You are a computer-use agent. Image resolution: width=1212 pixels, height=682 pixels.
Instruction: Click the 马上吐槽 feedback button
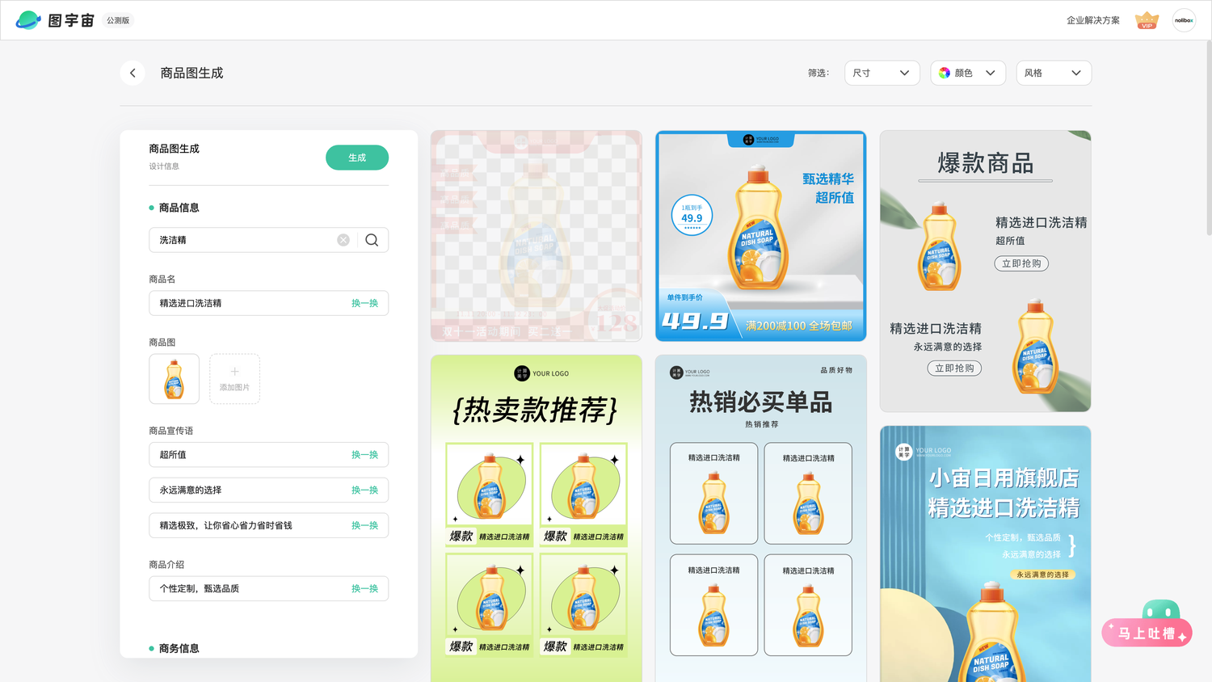(x=1147, y=633)
